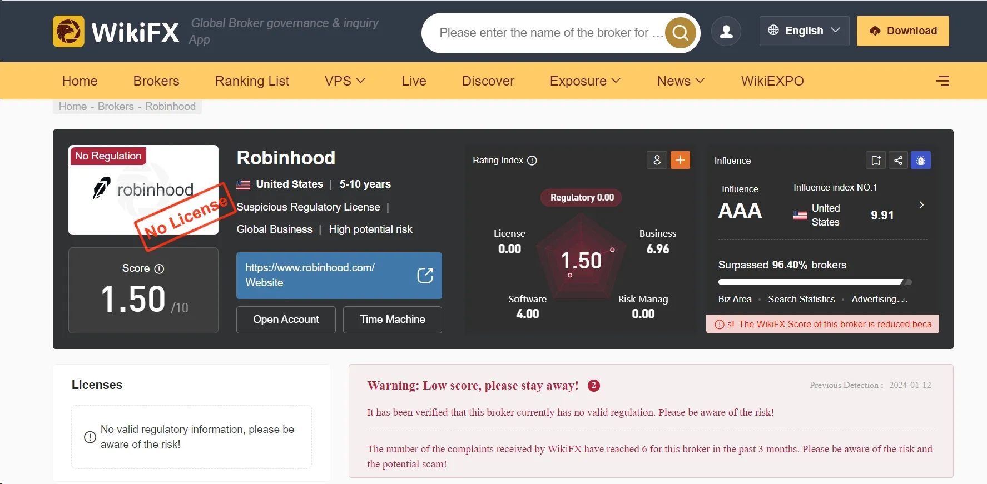
Task: Click the Open Account button
Action: 286,320
